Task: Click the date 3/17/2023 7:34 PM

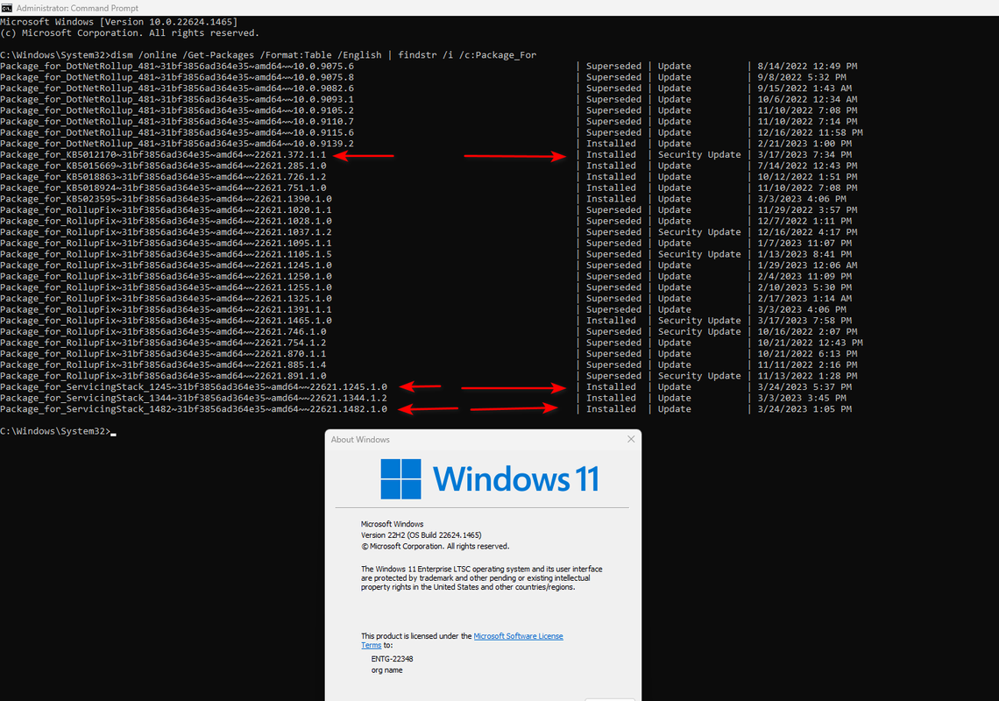Action: 804,155
